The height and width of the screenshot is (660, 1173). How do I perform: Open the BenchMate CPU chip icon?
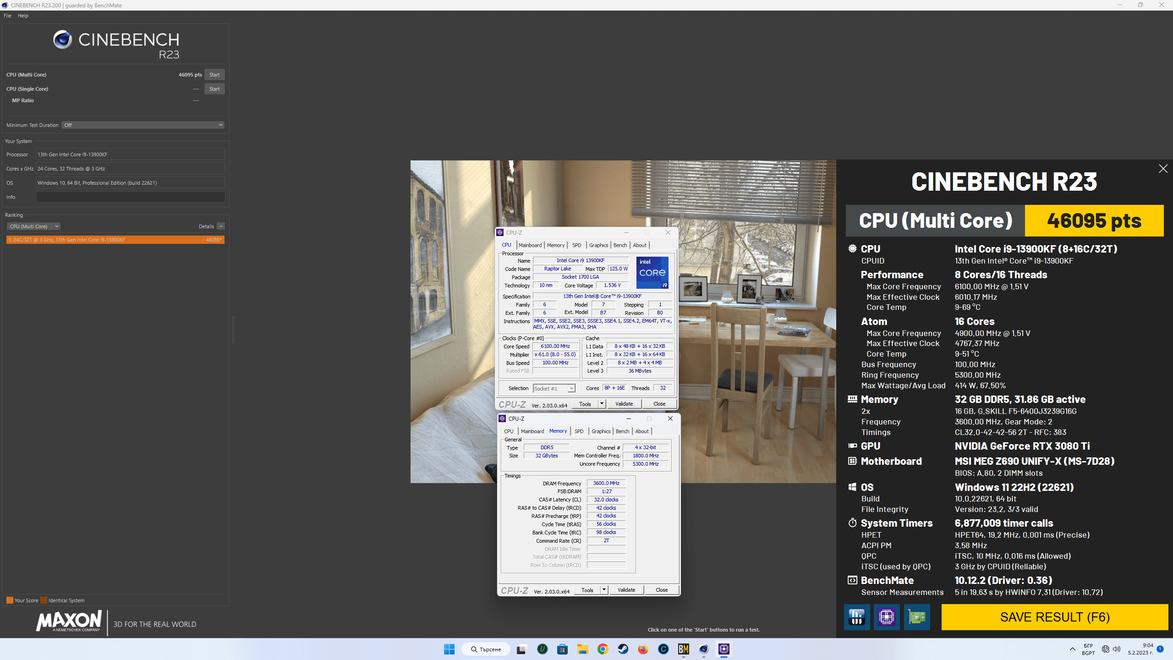point(887,617)
